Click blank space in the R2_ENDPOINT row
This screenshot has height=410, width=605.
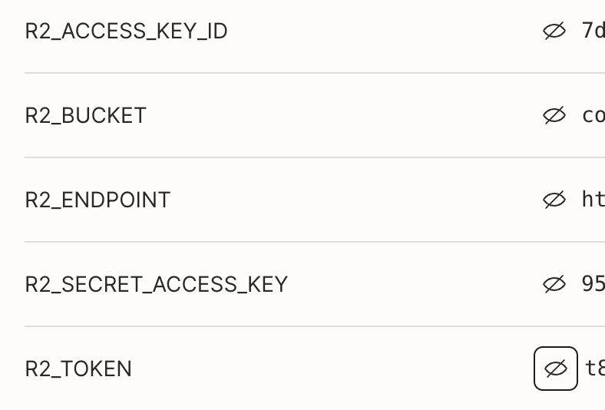point(355,200)
